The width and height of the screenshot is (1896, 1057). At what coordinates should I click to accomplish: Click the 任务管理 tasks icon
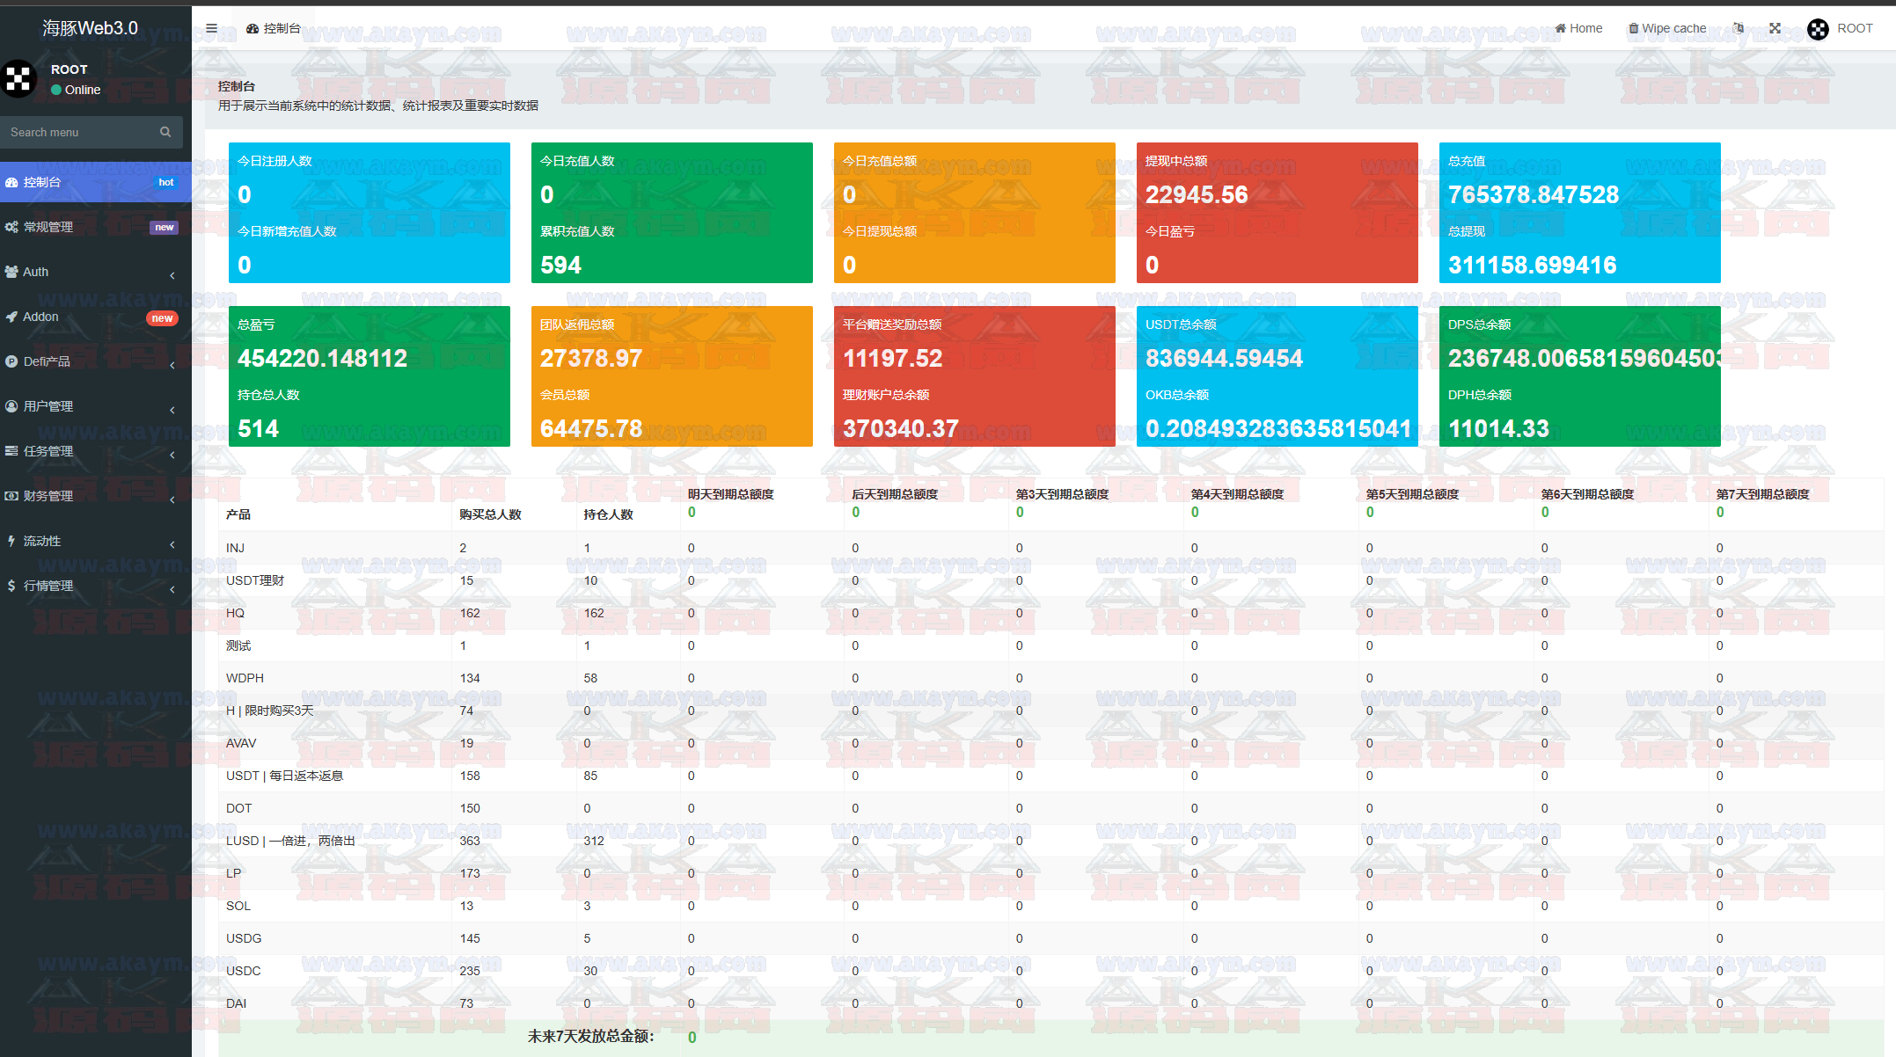point(11,451)
